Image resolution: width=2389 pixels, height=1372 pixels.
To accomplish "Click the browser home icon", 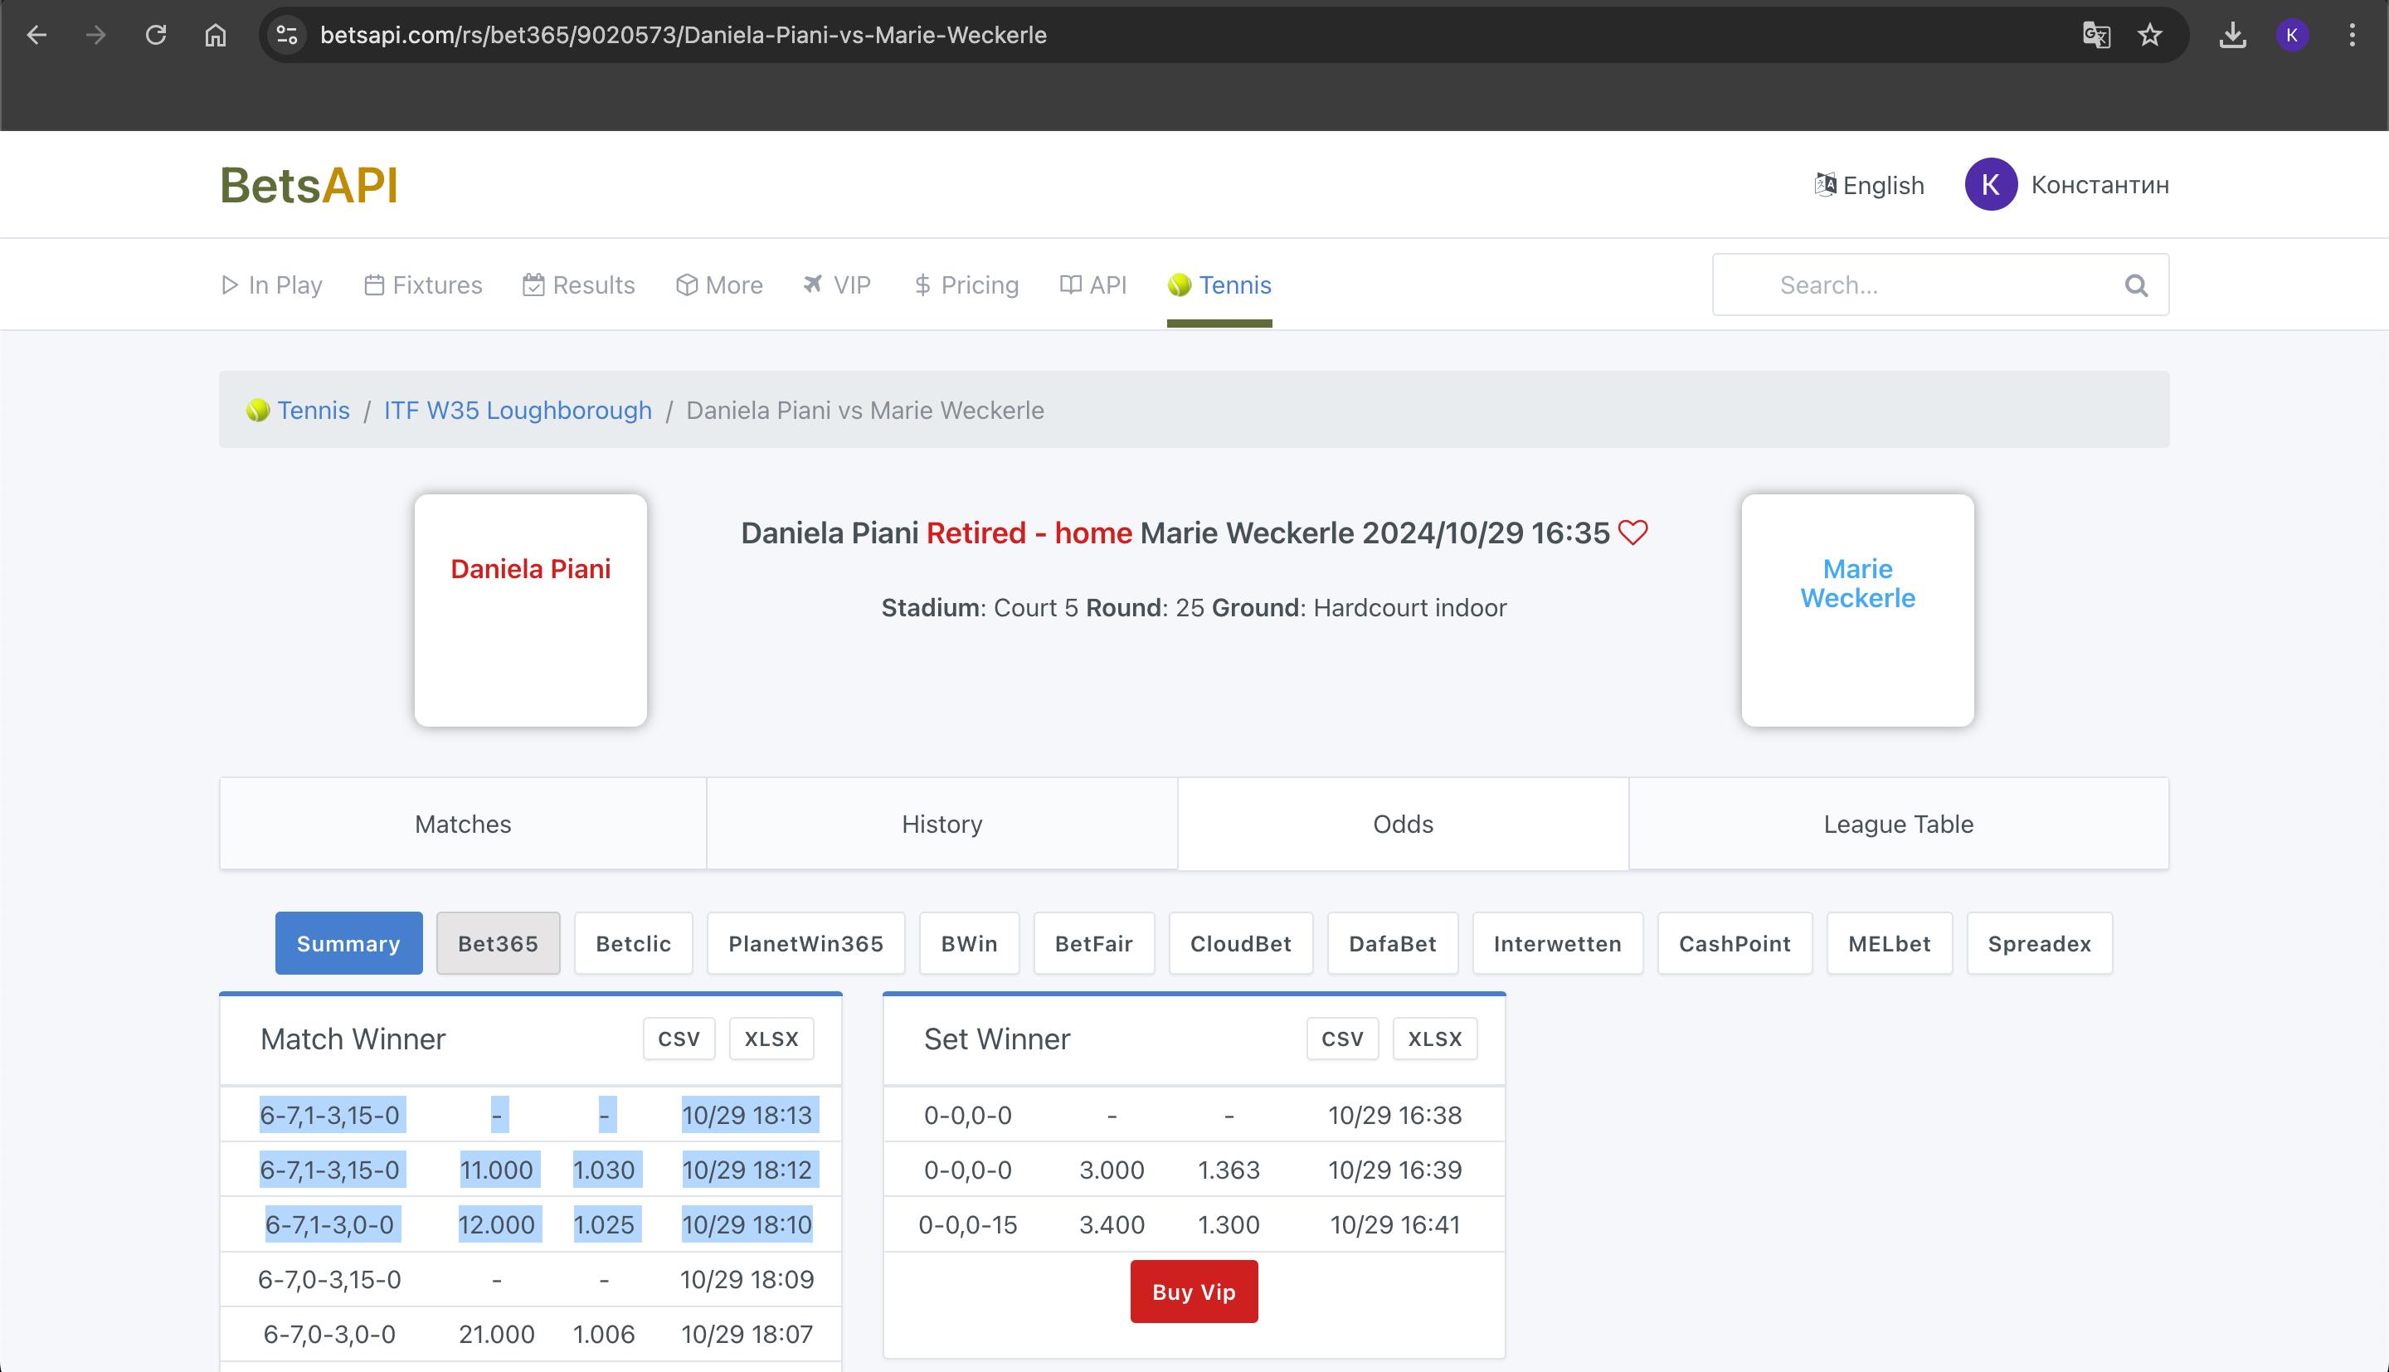I will point(216,35).
